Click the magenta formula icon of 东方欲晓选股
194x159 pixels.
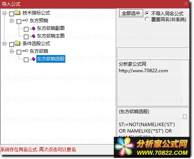click(x=34, y=59)
